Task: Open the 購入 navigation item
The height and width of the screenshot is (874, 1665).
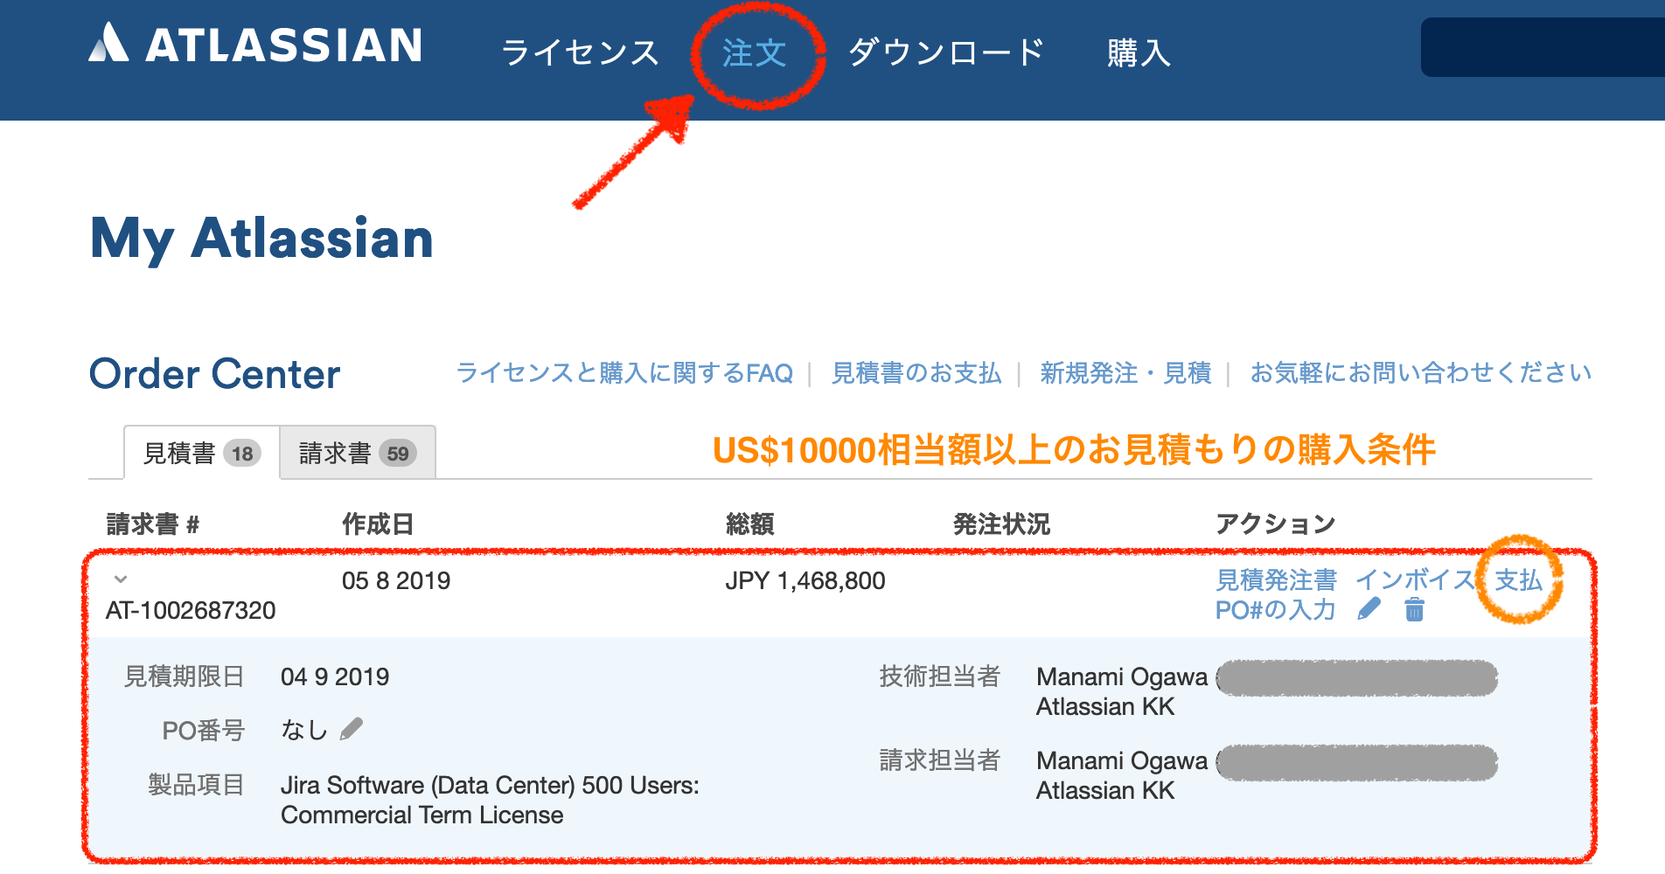Action: pos(1139,52)
